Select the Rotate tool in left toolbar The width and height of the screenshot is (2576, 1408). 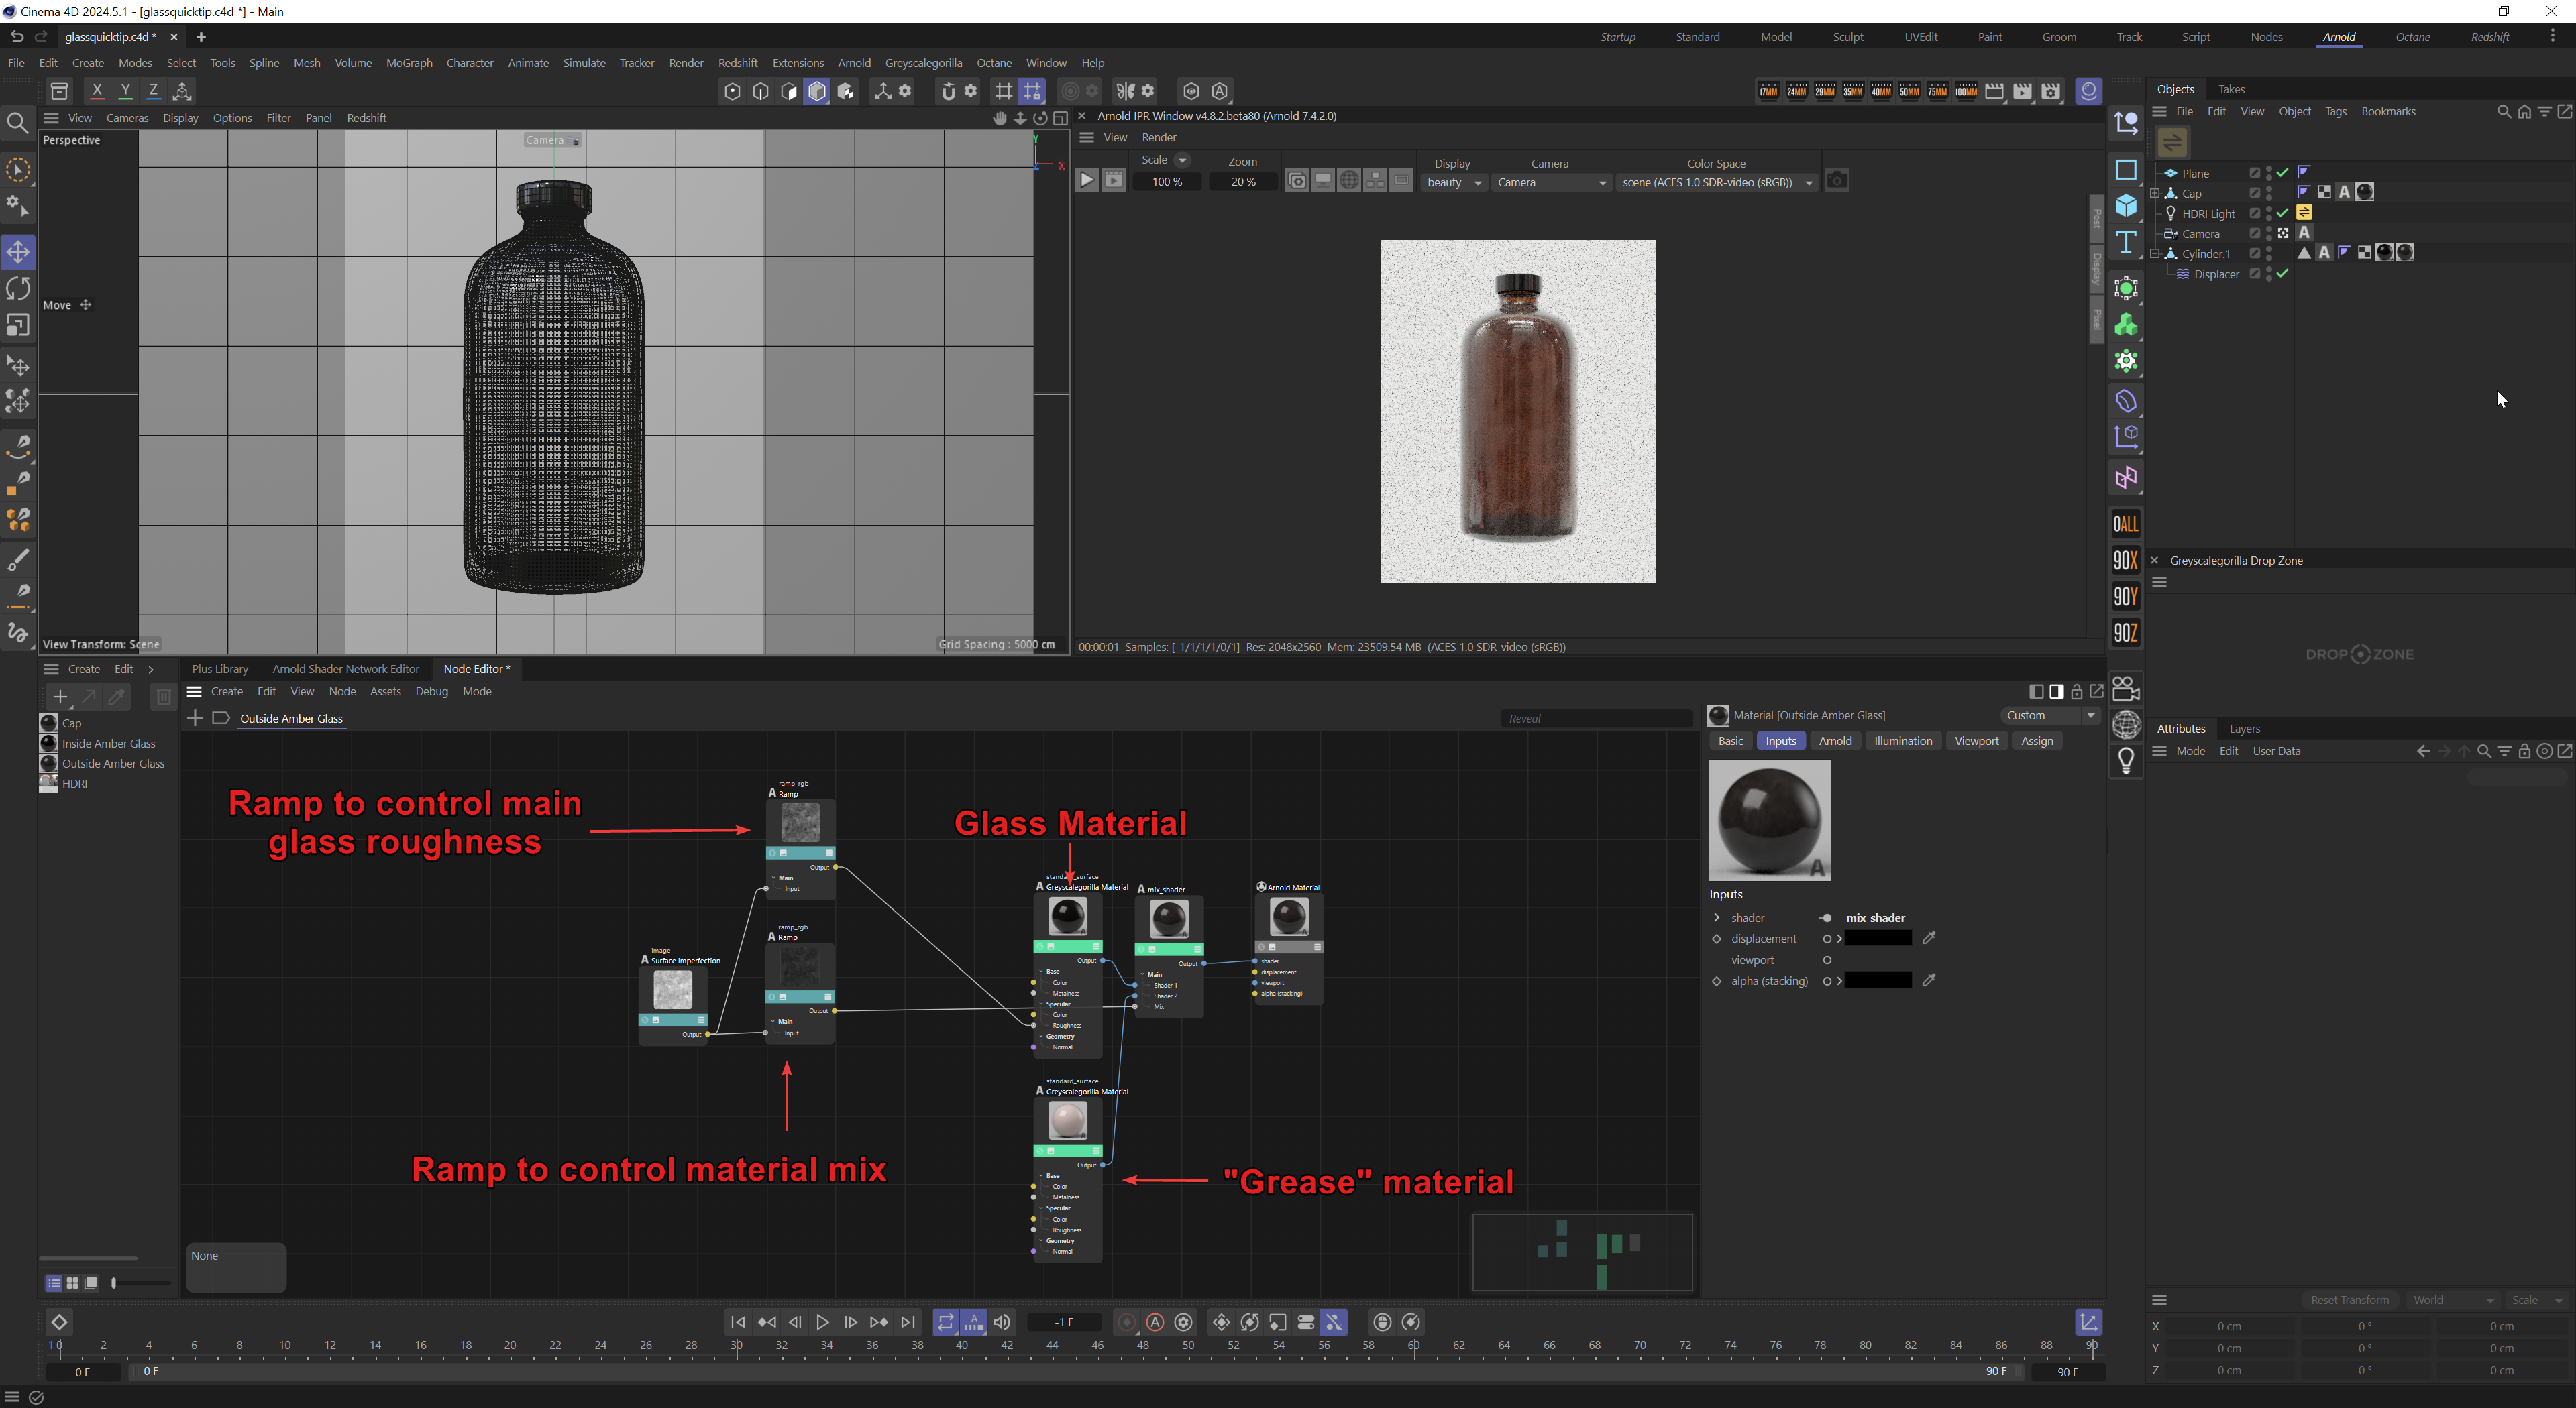click(18, 289)
